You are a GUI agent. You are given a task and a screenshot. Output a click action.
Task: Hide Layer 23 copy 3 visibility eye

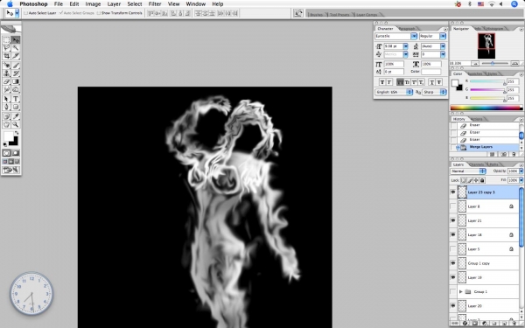coord(453,192)
